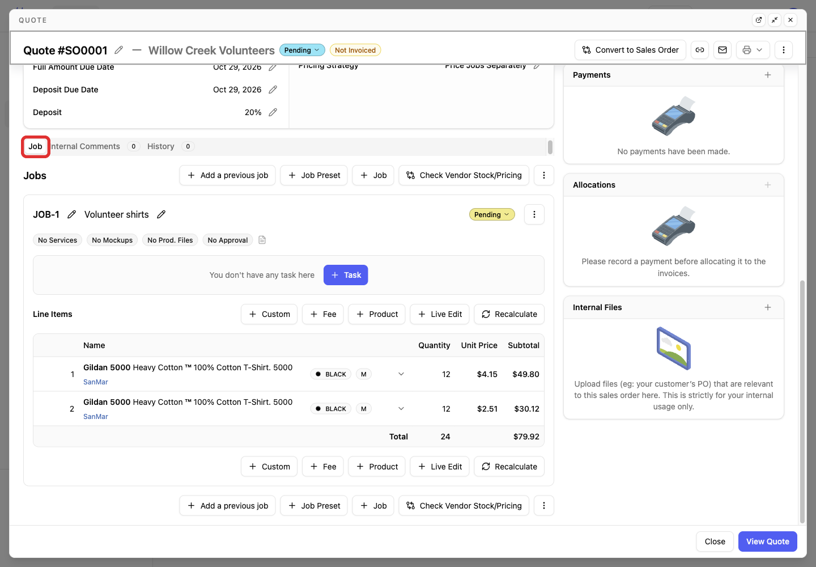Click BLACK color chip on item 1
This screenshot has height=567, width=816.
pyautogui.click(x=331, y=374)
